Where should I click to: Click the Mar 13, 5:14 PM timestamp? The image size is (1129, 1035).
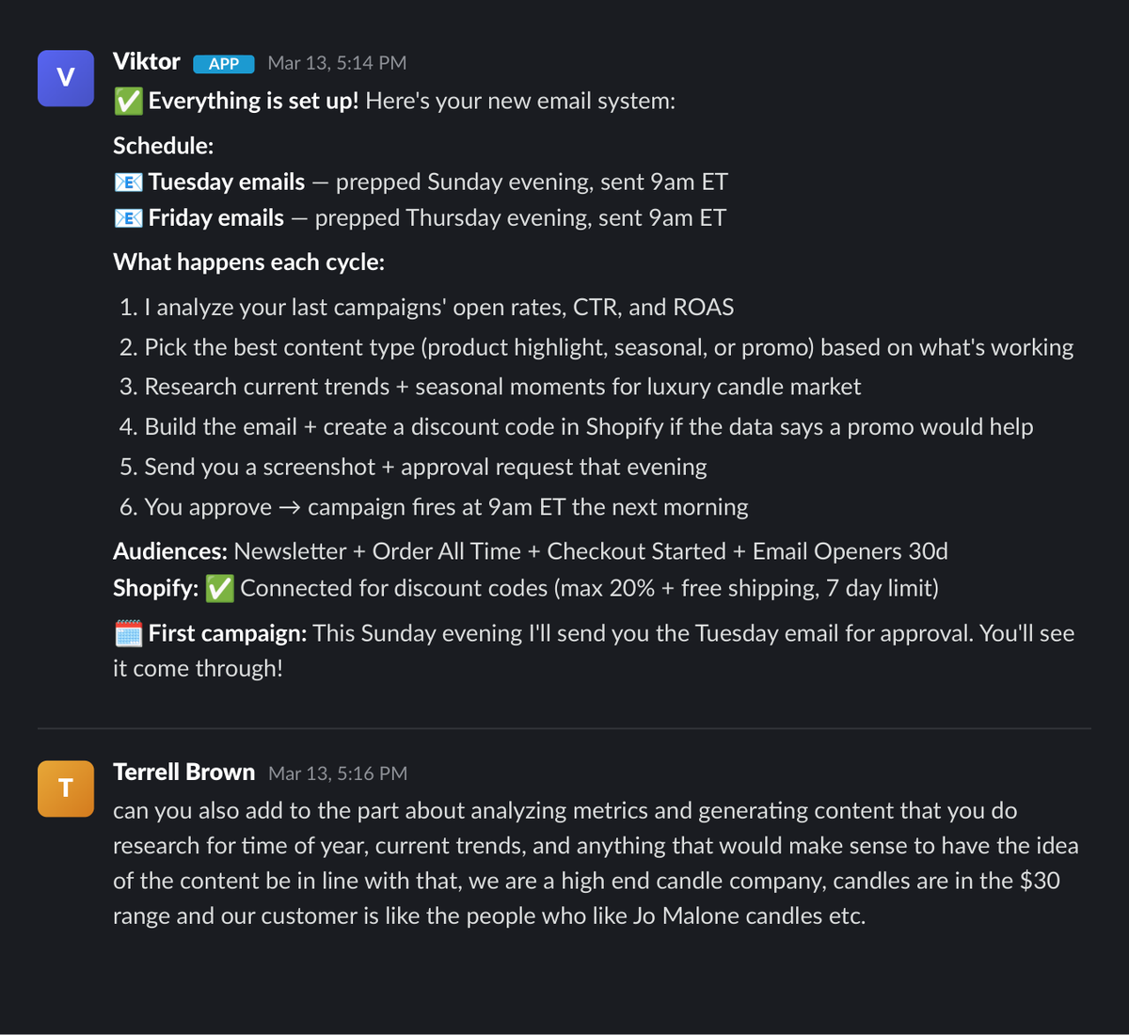(x=337, y=63)
